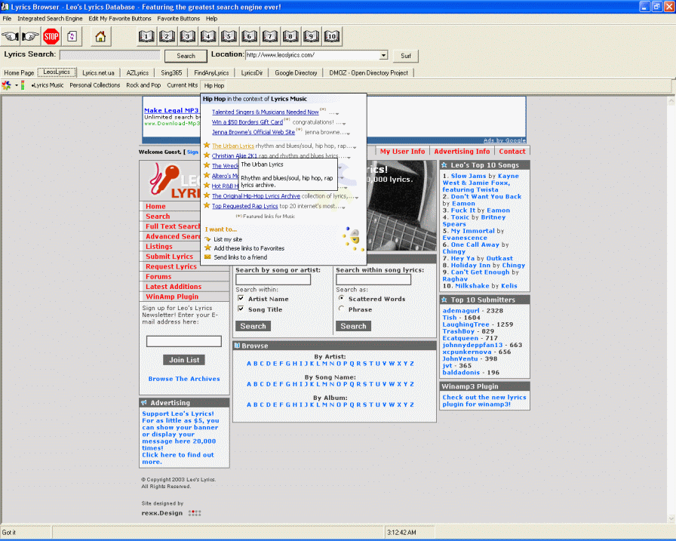Open the Rock and Pop toolbar category
This screenshot has width=676, height=541.
click(143, 85)
